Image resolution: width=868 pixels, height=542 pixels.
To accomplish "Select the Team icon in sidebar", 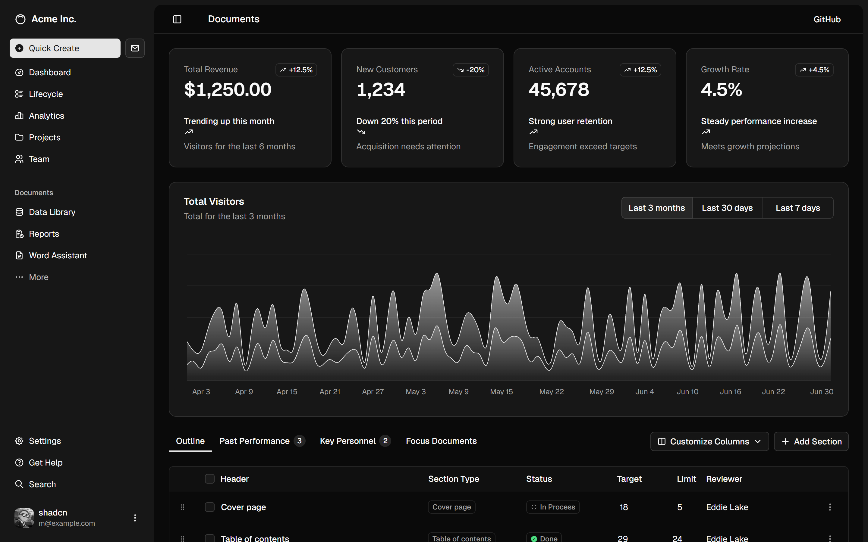I will tap(19, 159).
